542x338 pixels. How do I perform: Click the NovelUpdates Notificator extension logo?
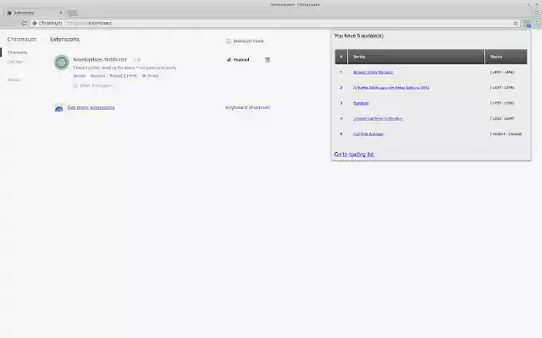tap(62, 63)
